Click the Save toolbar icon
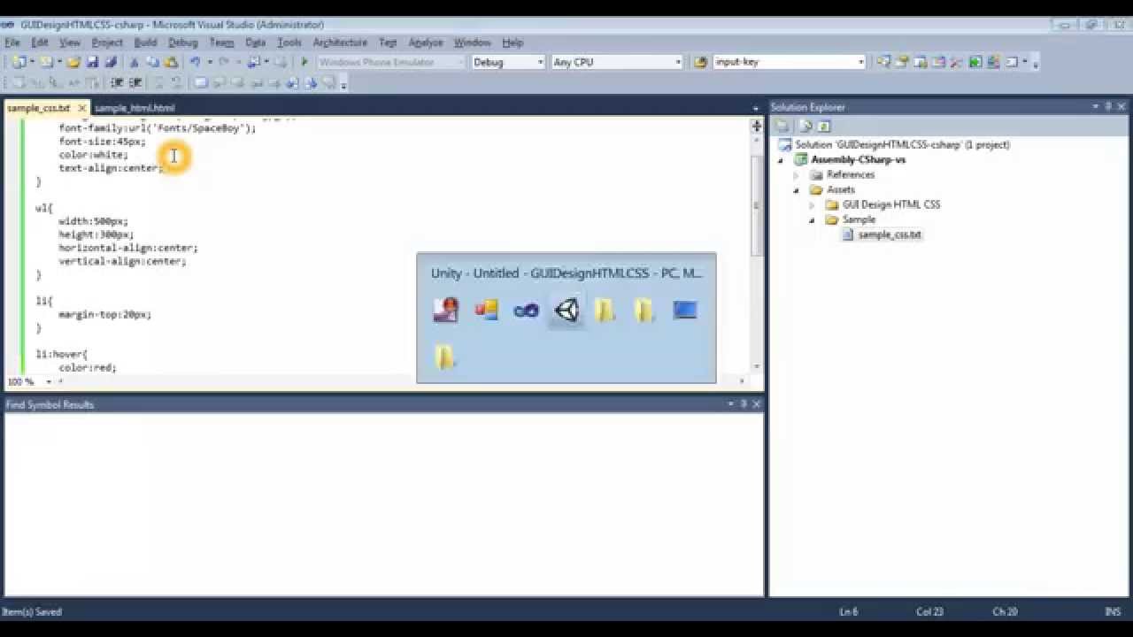This screenshot has height=637, width=1133. coord(92,62)
